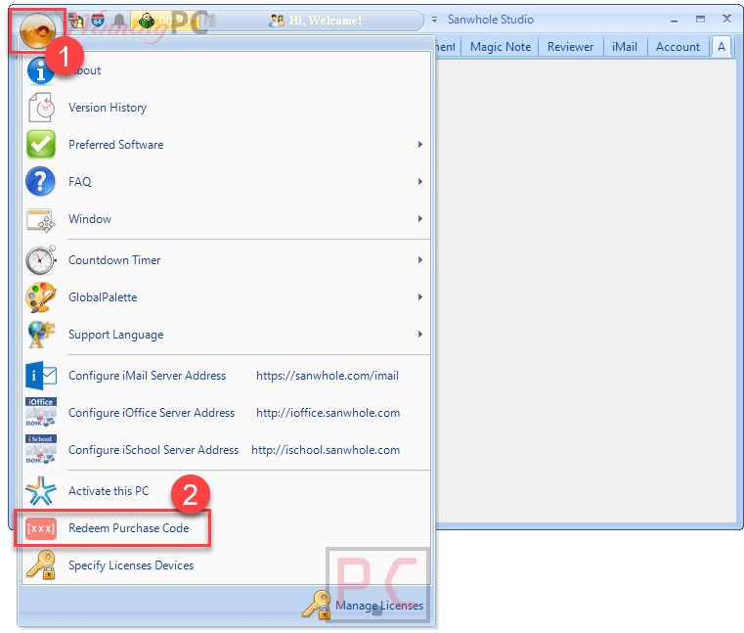Click the FAQ label text
Screen dimensions: 744x633
[x=80, y=182]
